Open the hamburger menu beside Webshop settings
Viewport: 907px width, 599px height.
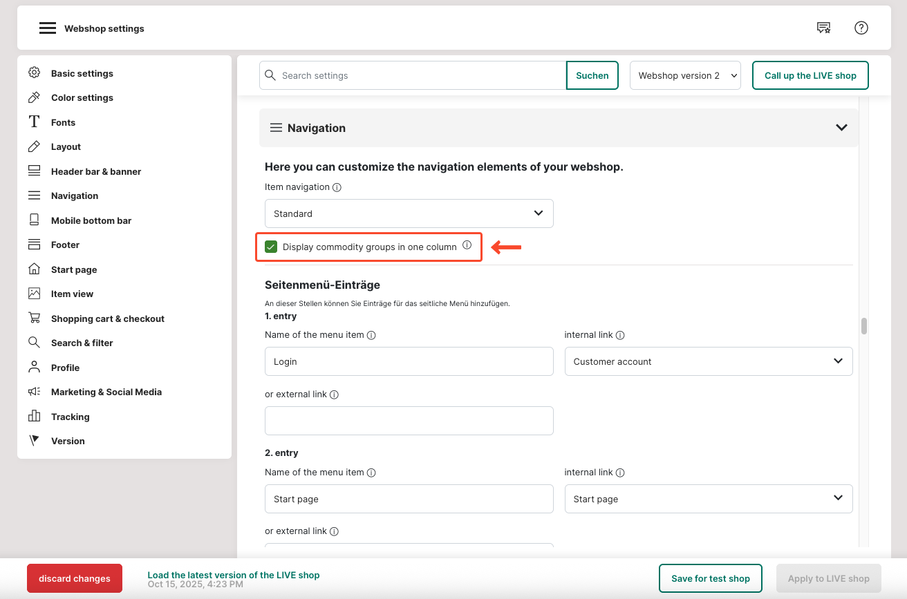click(47, 28)
